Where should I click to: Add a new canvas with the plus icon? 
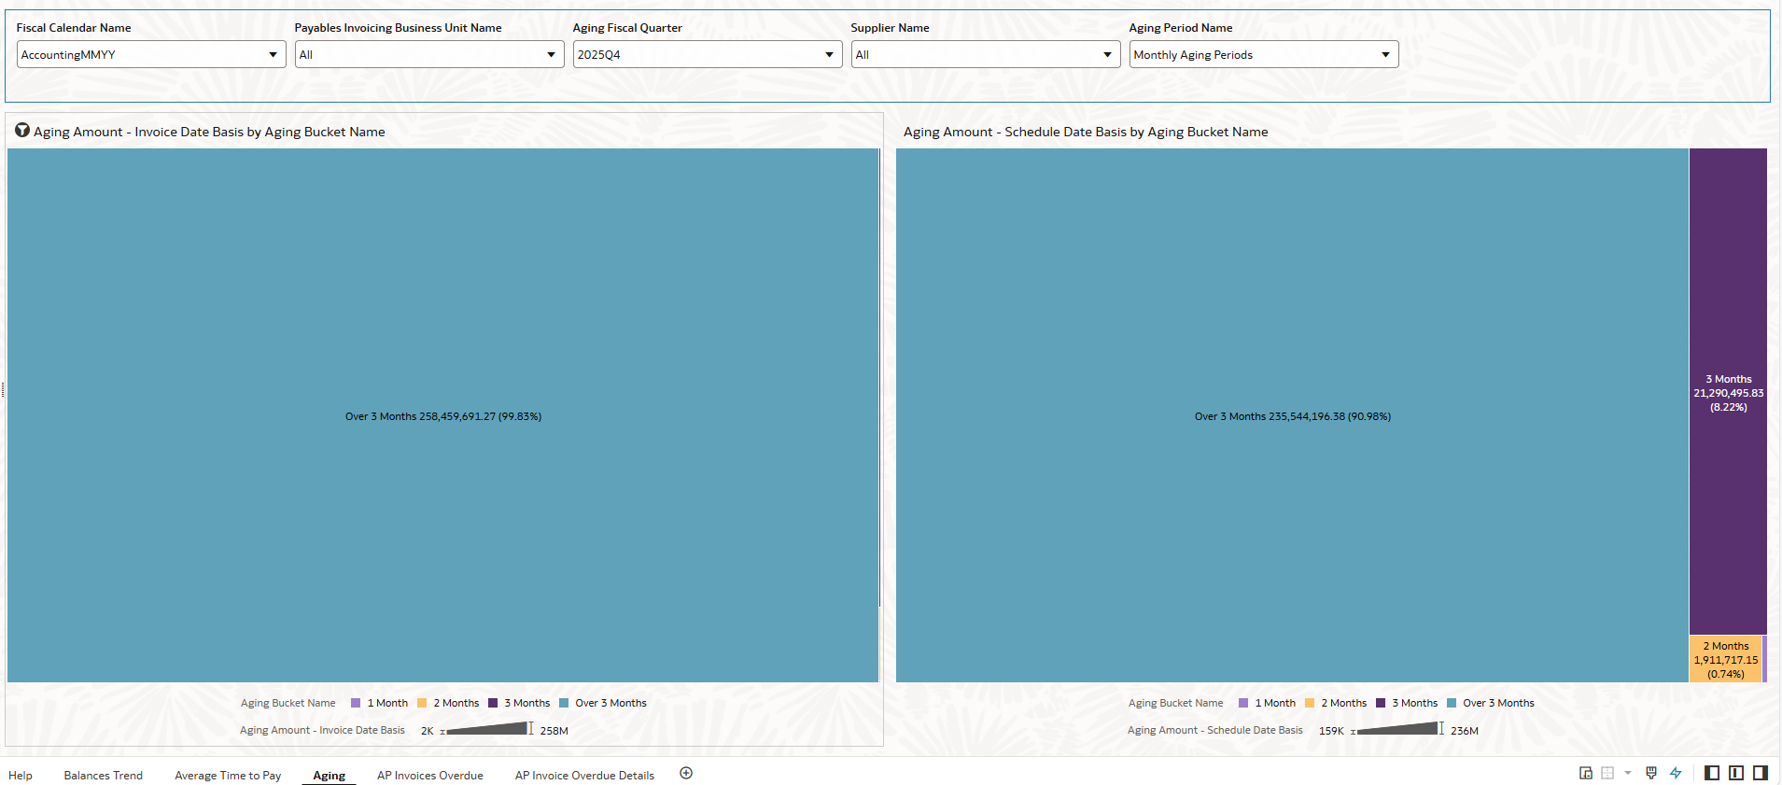(x=686, y=773)
